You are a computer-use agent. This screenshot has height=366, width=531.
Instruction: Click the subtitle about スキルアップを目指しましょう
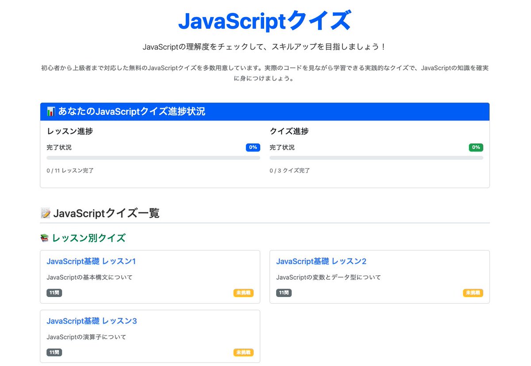click(x=265, y=47)
